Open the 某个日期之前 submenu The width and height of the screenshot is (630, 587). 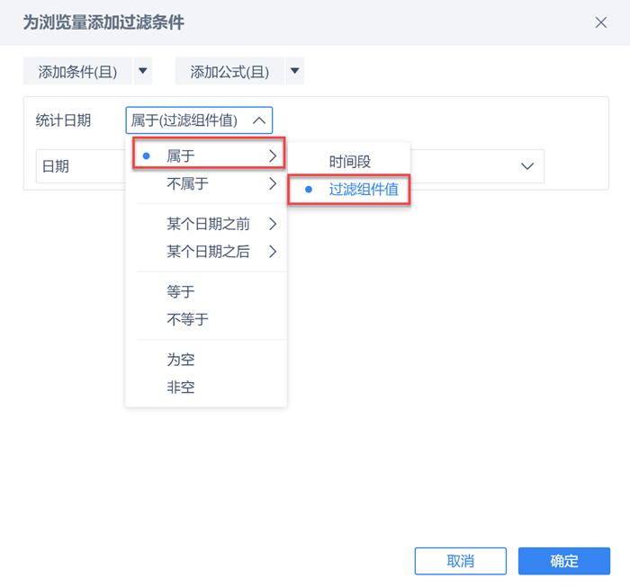pos(209,224)
